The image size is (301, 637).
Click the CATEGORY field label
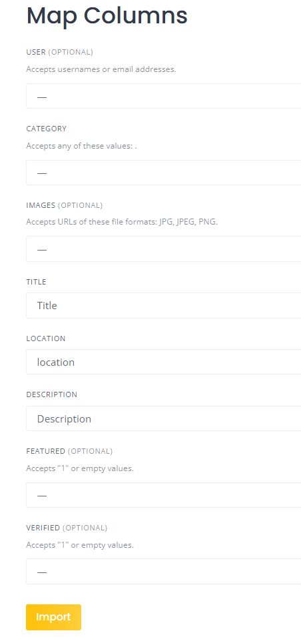click(47, 129)
